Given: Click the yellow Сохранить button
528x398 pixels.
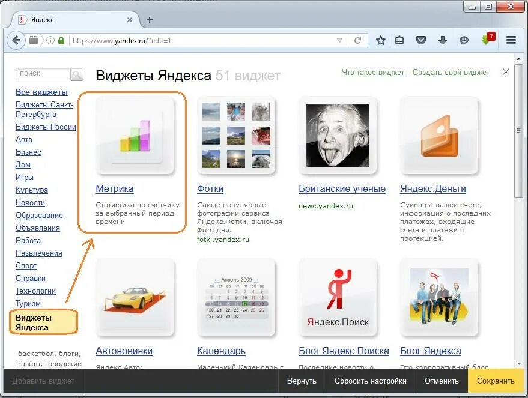Looking at the screenshot, I should point(496,381).
